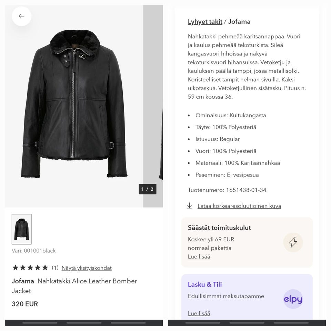Open Lue lisää under Säästät toimituskulut
Viewport: 331px width, 331px height.
[199, 257]
